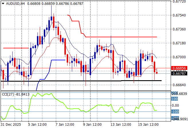The height and width of the screenshot is (128, 189).
Task: Select the blue 100 CCI level tag
Action: (174, 99)
